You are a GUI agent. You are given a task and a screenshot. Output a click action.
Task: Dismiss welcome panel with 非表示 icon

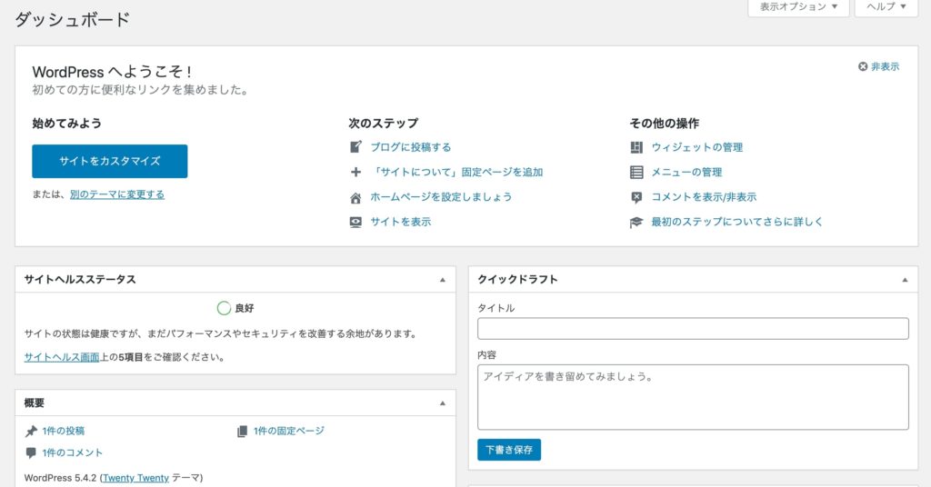863,66
